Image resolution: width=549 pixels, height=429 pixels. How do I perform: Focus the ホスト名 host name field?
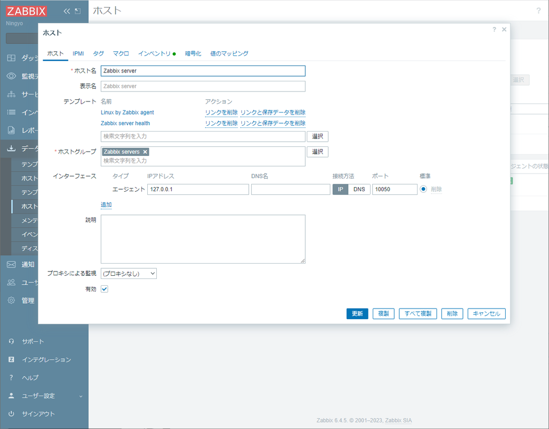pyautogui.click(x=203, y=71)
